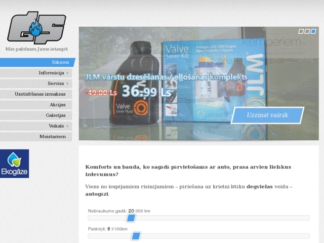Click the bold word autogāzi
Viewport: 324px width, 243px height.
coord(97,194)
